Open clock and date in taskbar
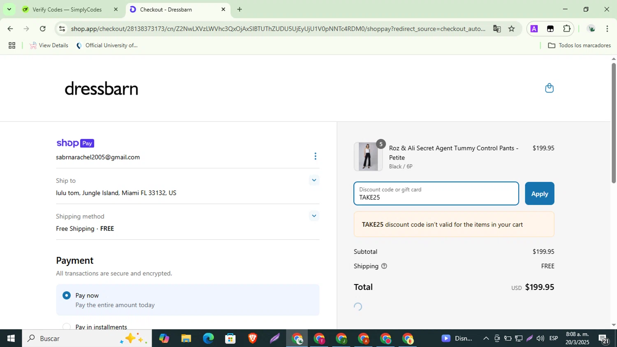 click(x=577, y=338)
